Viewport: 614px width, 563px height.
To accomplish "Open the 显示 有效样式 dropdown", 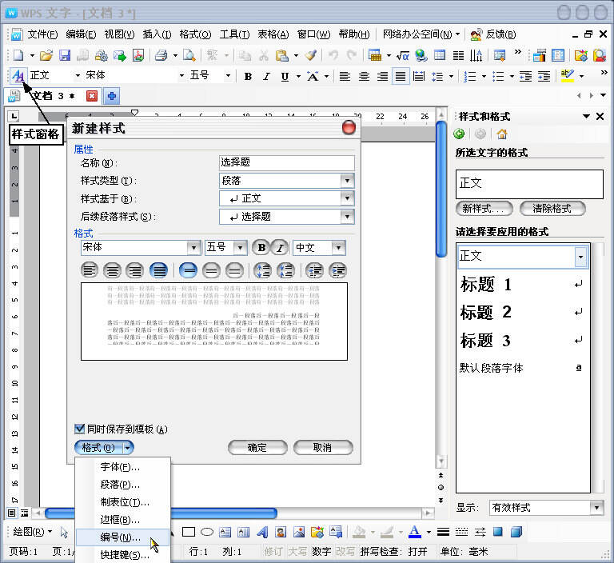I will point(596,508).
